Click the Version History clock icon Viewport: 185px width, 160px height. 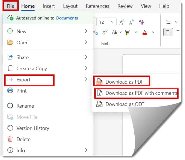[10, 128]
